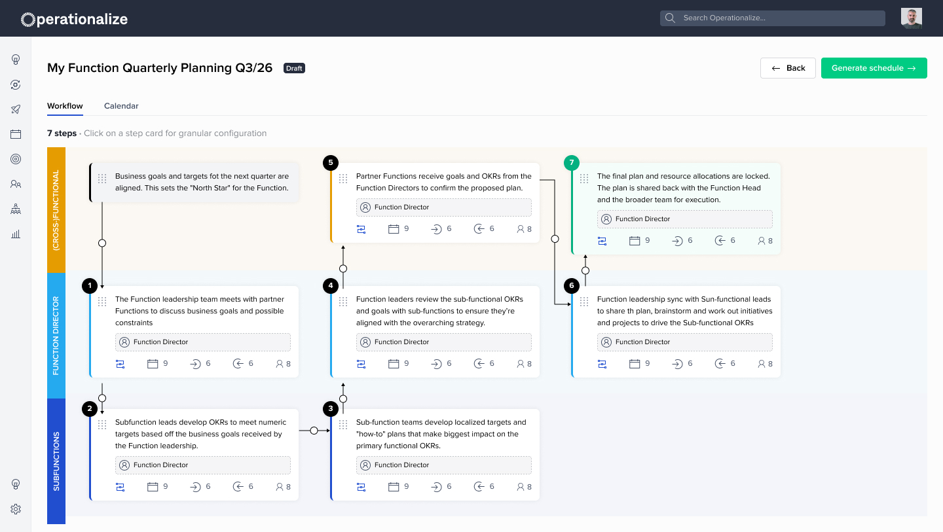Switch to the Calendar tab
Screen dimensions: 943x532
pos(121,106)
